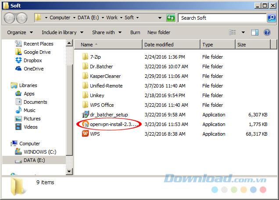This screenshot has width=279, height=200.
Task: Open the Share with dropdown
Action: (106, 32)
